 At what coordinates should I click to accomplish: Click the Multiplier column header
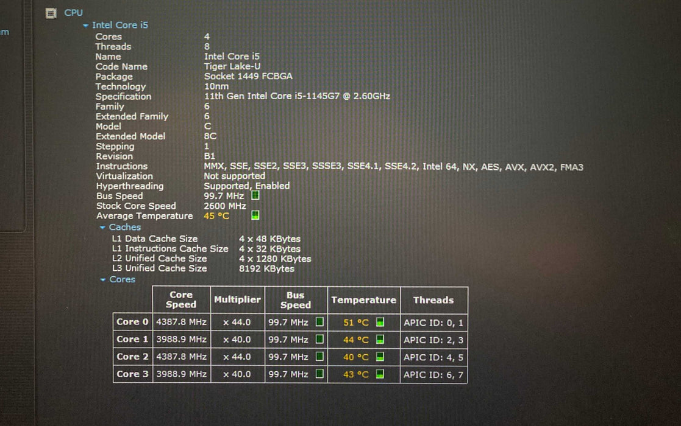(238, 299)
